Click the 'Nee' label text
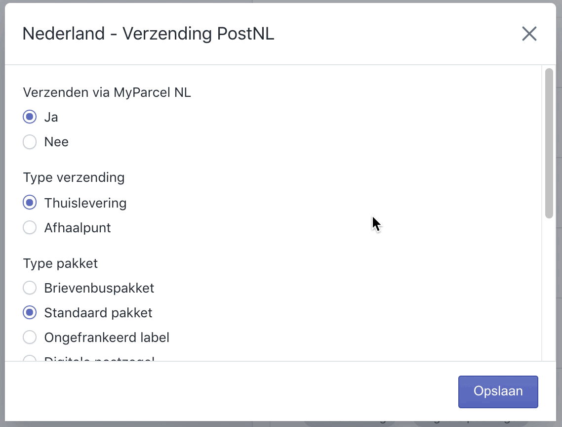 click(56, 142)
